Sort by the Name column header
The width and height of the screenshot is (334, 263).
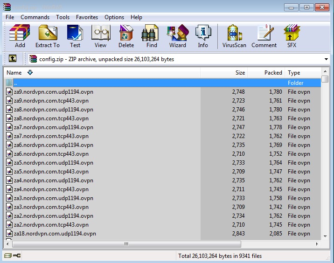click(x=102, y=73)
